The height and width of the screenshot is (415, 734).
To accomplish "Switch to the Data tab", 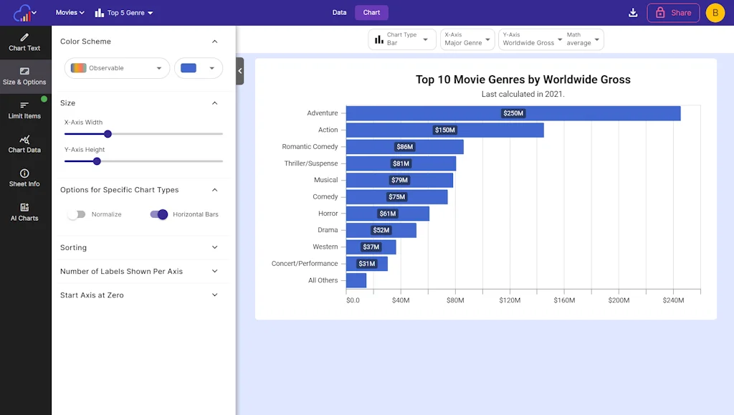I will 339,13.
